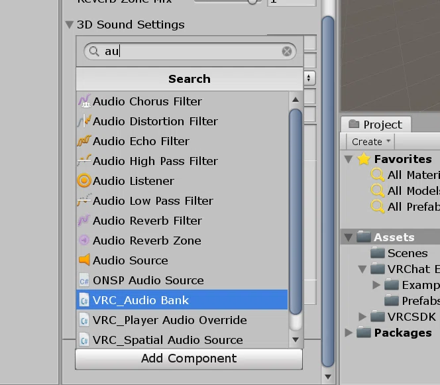Select VRC_Spatial Audio Source entry
Image resolution: width=440 pixels, height=385 pixels.
point(182,340)
